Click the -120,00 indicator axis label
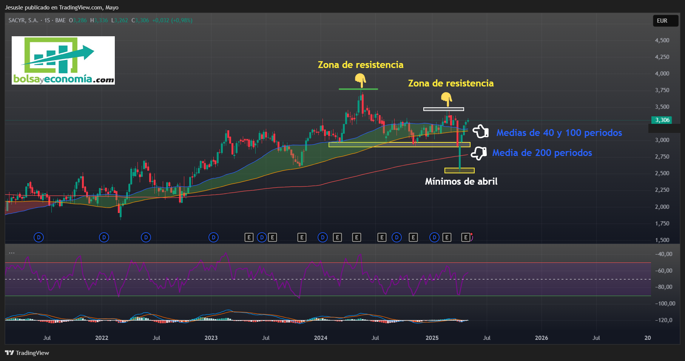This screenshot has width=685, height=361. click(663, 320)
